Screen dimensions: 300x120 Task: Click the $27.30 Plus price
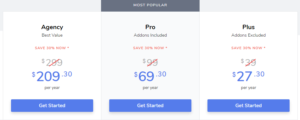pos(248,76)
